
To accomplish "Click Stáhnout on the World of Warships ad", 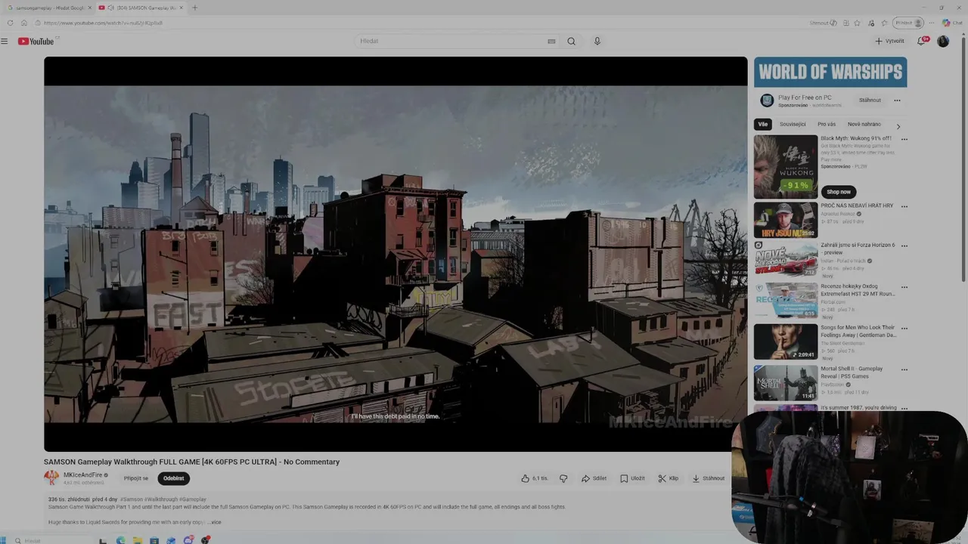I will 870,100.
